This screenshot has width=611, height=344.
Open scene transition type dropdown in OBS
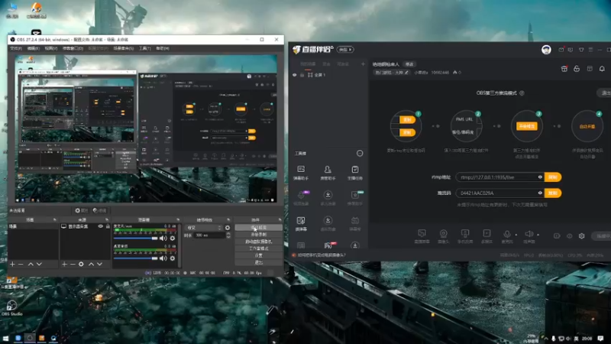(204, 228)
